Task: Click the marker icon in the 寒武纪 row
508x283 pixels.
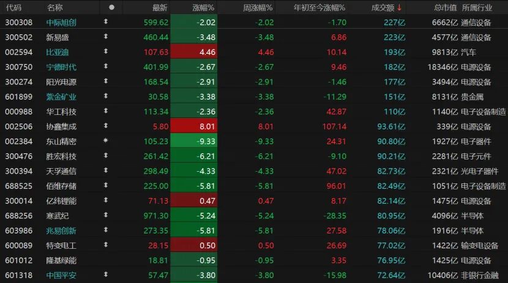Action: (106, 215)
